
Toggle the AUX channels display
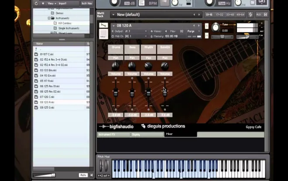point(259,15)
